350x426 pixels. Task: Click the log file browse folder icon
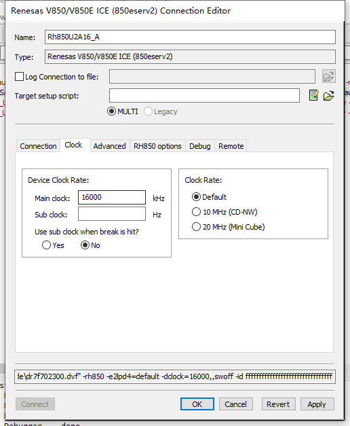(328, 76)
